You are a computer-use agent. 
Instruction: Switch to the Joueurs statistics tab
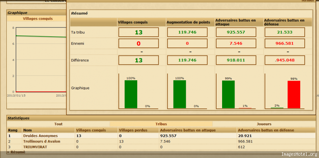point(264,124)
